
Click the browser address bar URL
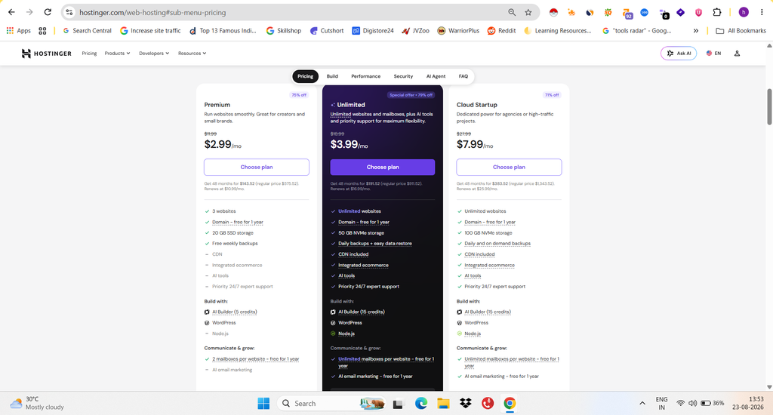(152, 12)
